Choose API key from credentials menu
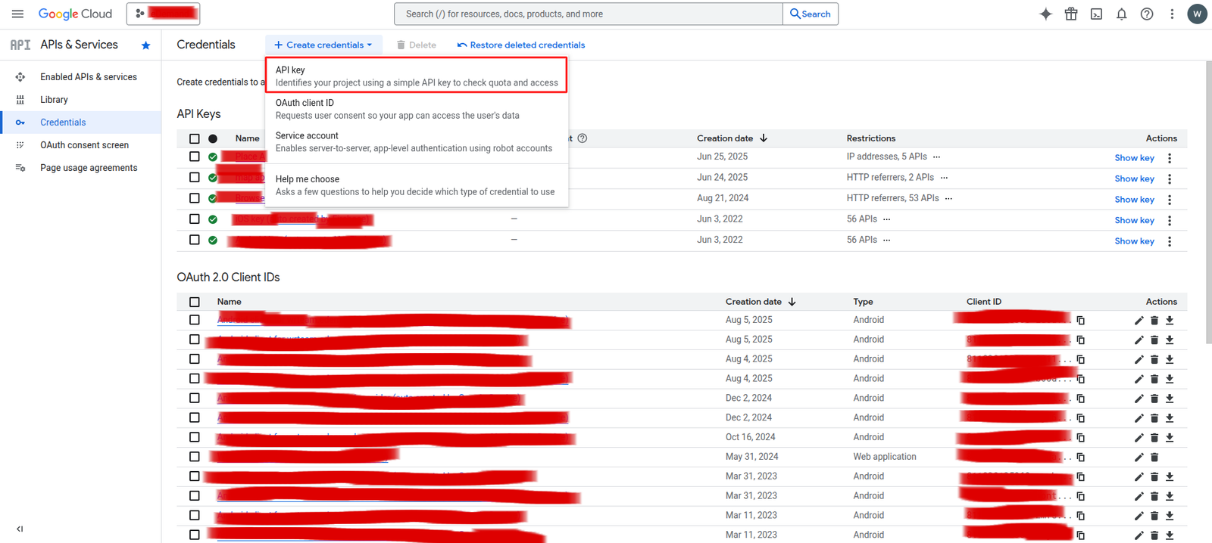This screenshot has height=543, width=1212. 416,76
